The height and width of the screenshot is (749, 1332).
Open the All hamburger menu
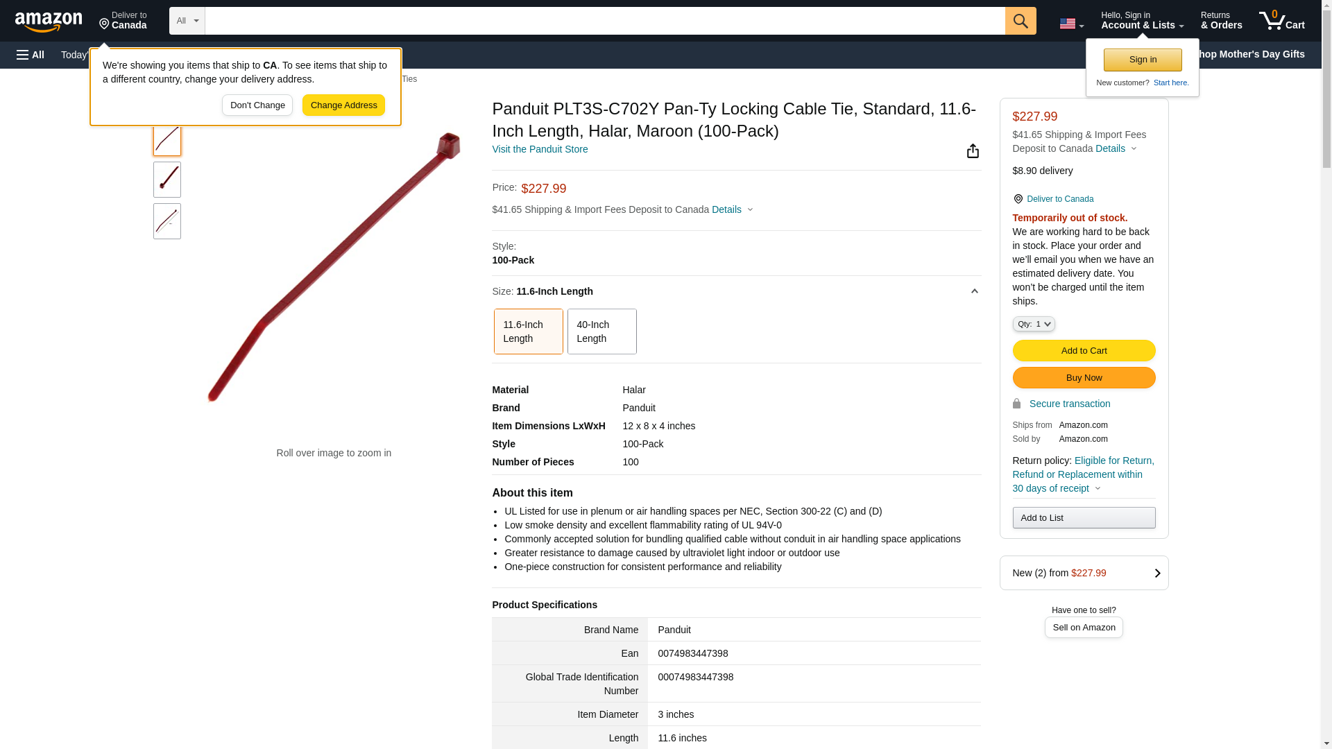[31, 55]
